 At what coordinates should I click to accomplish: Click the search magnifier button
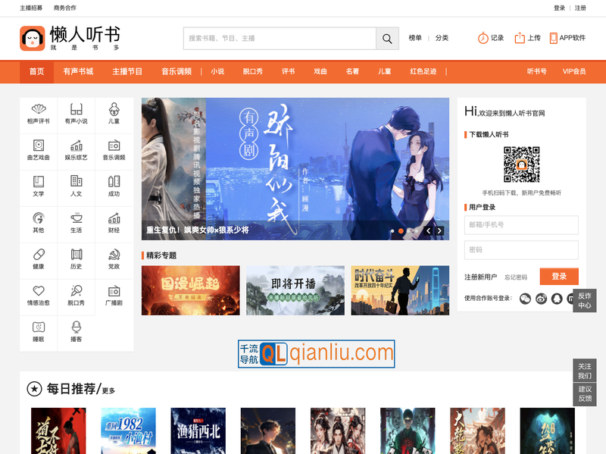coord(387,38)
